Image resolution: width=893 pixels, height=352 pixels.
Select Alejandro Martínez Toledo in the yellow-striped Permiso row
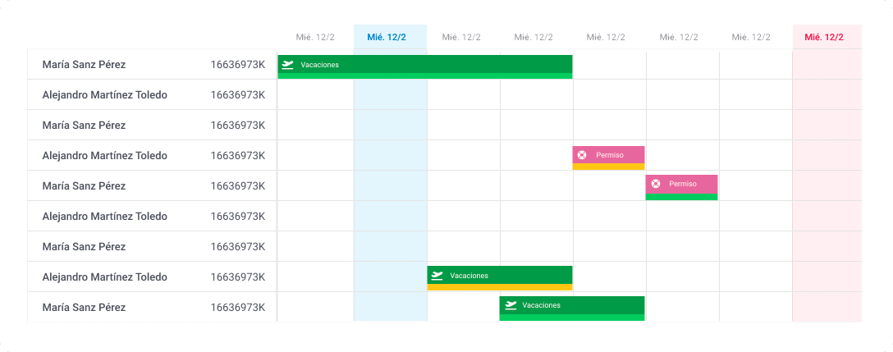coord(104,156)
